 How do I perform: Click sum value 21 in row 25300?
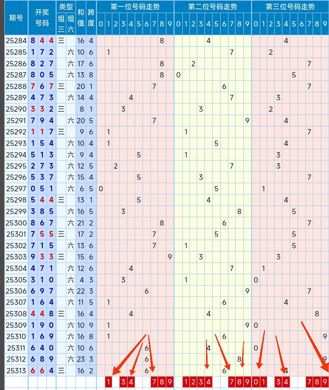pos(81,223)
